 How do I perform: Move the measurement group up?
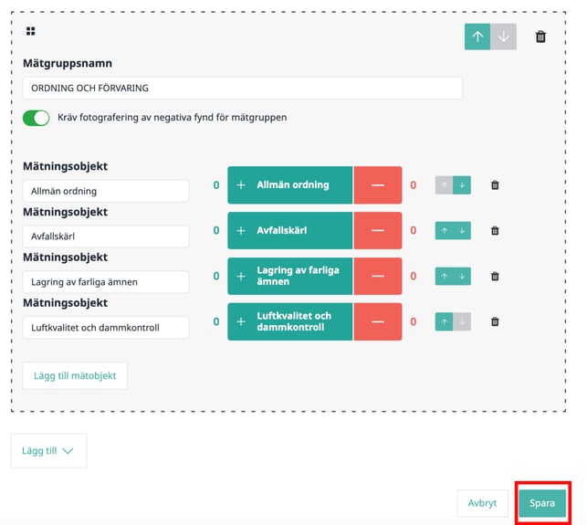coord(477,37)
